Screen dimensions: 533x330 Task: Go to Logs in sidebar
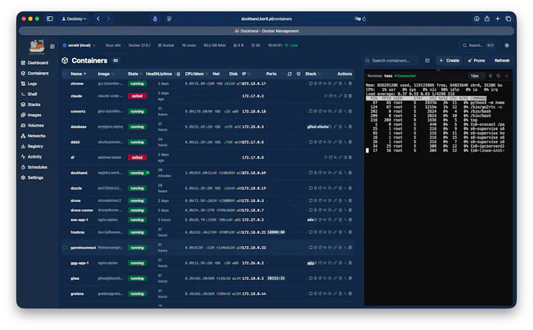tap(29, 83)
